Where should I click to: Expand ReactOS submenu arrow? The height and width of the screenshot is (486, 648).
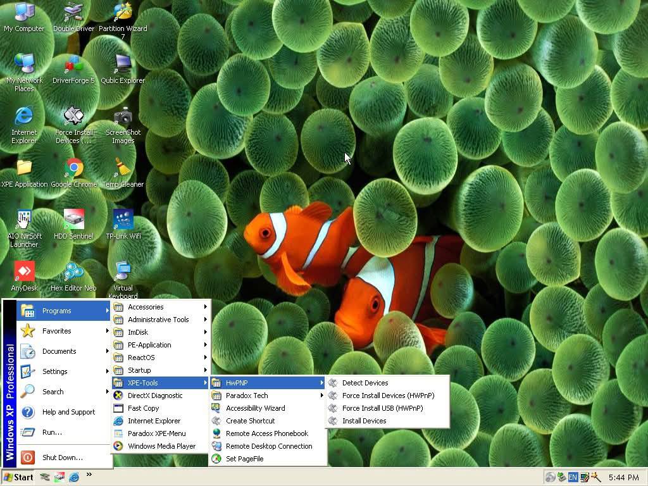205,358
